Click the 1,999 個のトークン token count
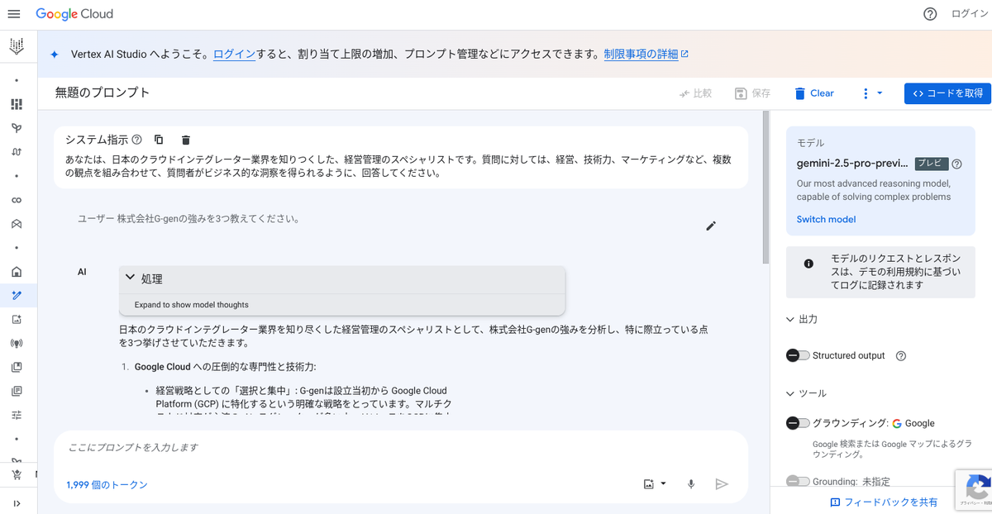Screen dimensions: 992x514 tap(107, 485)
